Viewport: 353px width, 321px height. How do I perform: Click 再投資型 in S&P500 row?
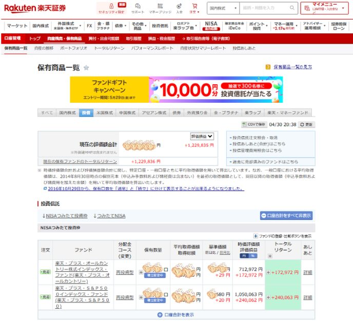(x=125, y=297)
